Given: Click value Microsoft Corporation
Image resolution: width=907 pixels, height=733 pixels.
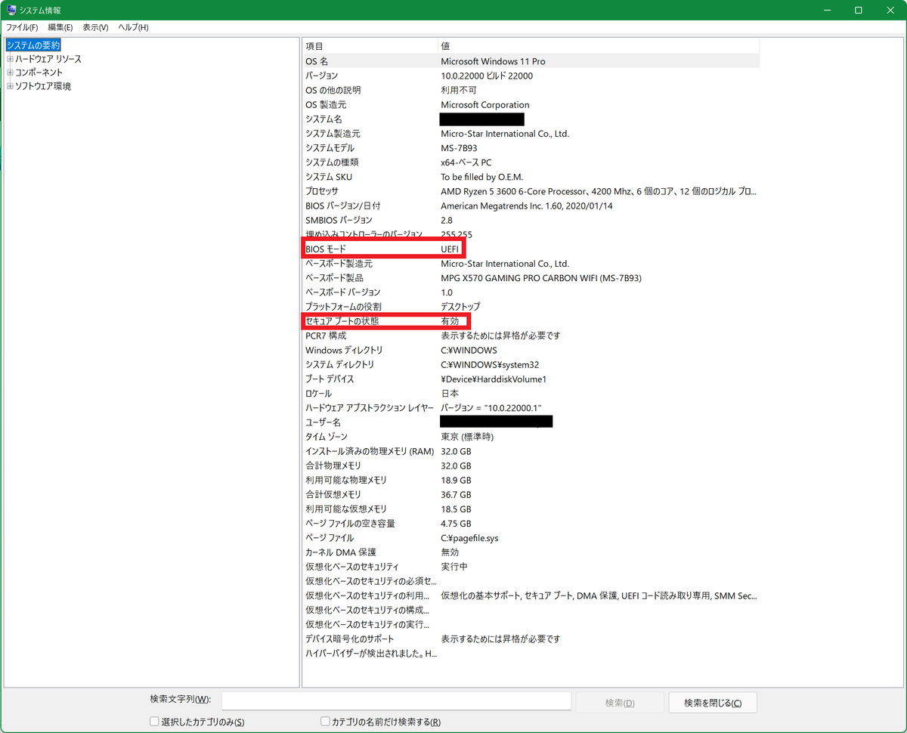Looking at the screenshot, I should (x=485, y=104).
